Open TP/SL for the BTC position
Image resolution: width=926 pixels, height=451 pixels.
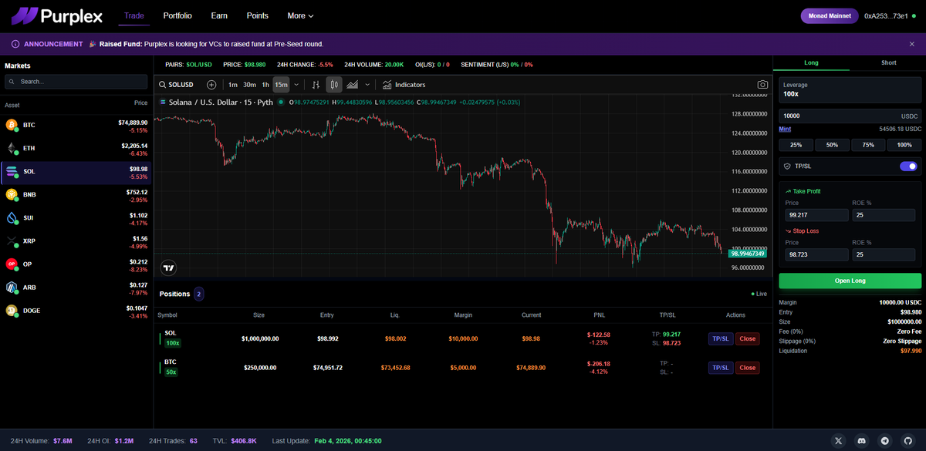[720, 368]
